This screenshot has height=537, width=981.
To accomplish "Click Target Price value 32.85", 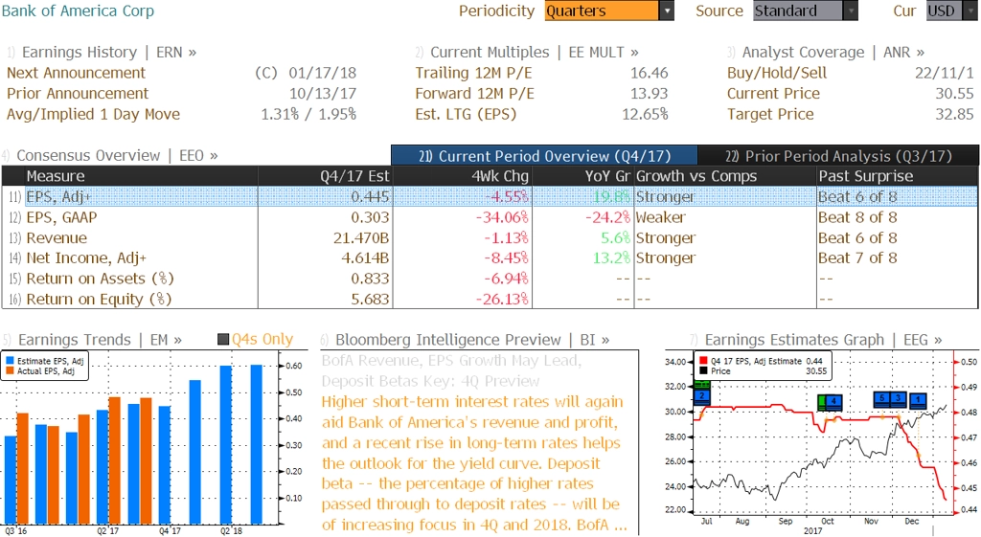I will [954, 114].
